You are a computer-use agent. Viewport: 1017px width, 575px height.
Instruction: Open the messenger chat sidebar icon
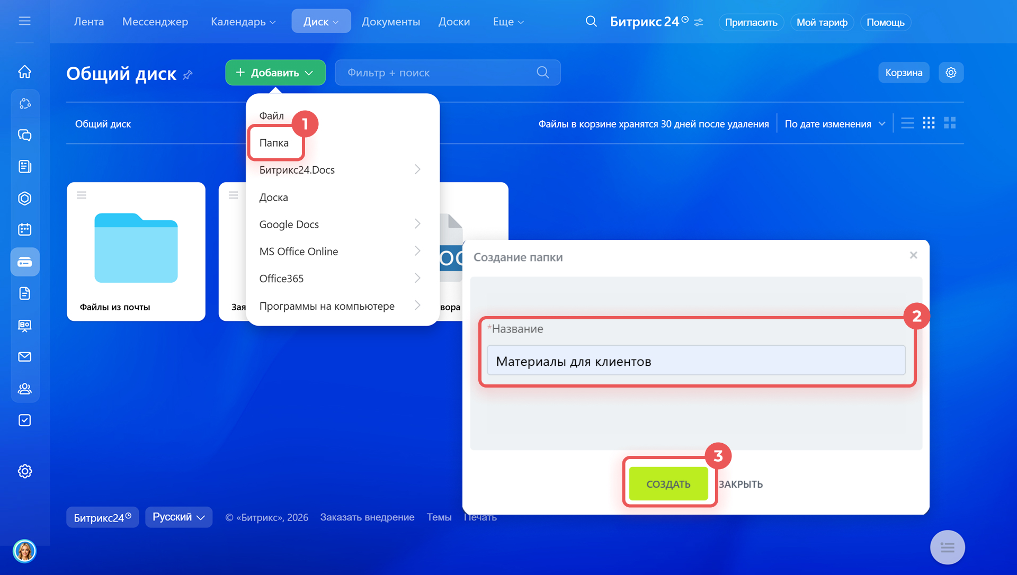[25, 135]
